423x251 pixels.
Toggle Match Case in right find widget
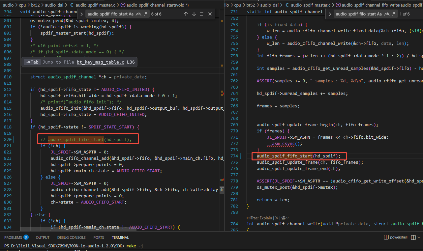(x=379, y=14)
